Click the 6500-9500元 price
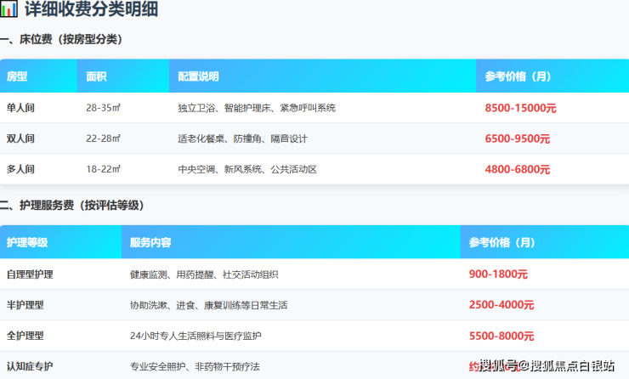The image size is (629, 379). (517, 139)
